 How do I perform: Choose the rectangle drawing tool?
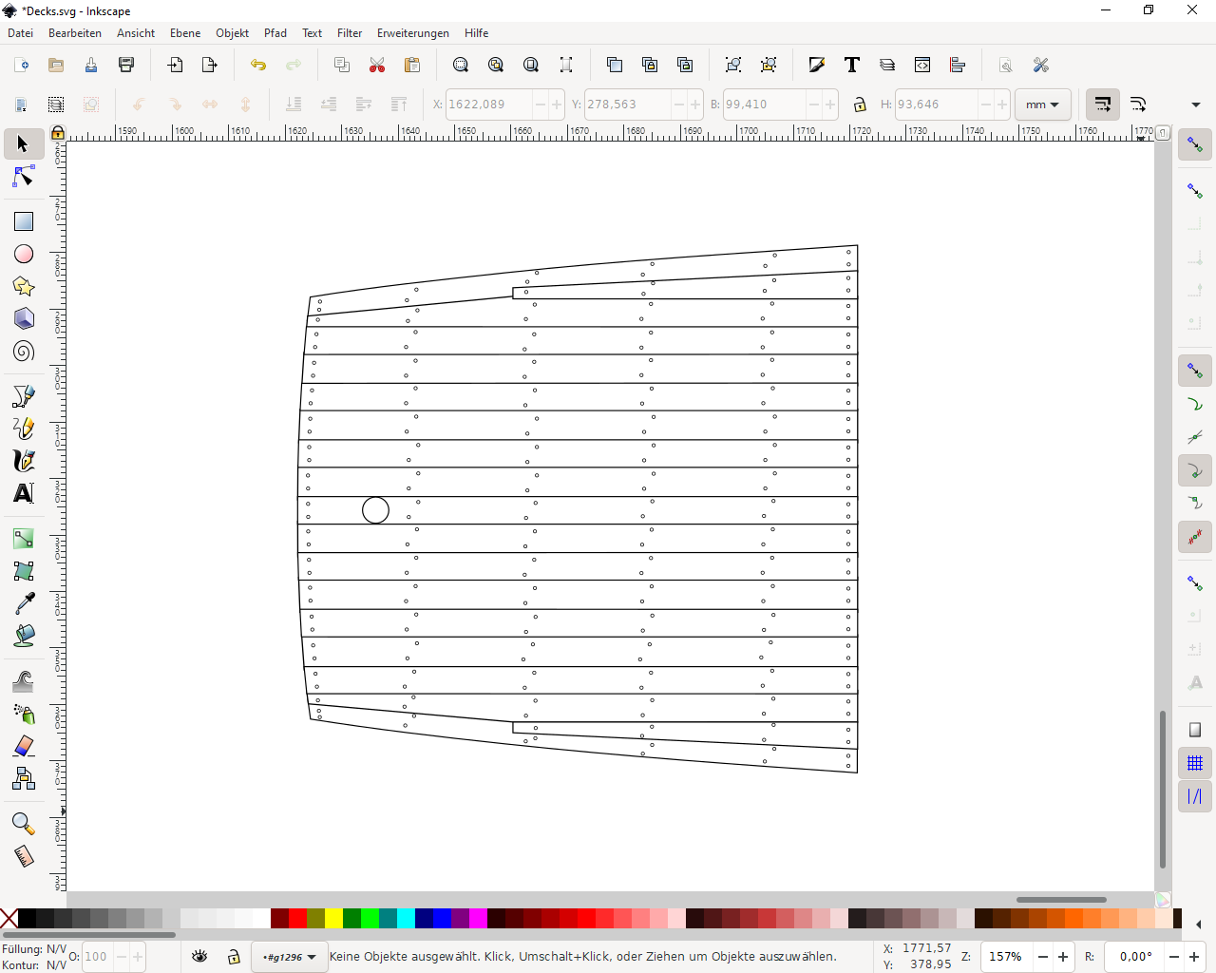24,221
